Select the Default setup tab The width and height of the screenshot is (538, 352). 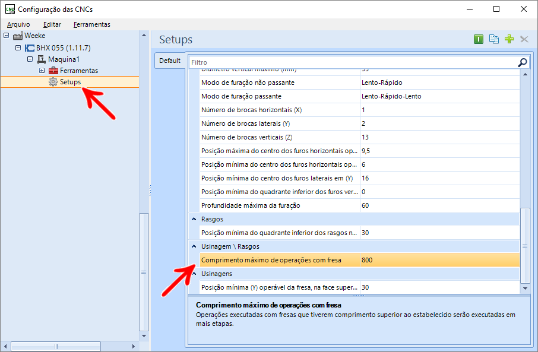tap(170, 61)
